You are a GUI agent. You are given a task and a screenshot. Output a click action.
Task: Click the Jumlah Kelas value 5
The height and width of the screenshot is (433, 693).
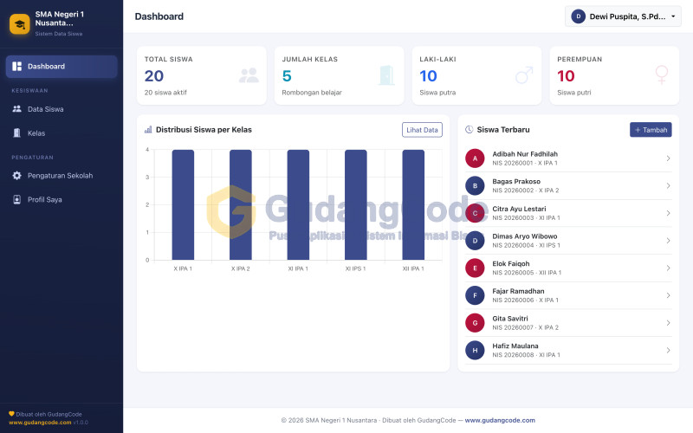[x=287, y=76]
